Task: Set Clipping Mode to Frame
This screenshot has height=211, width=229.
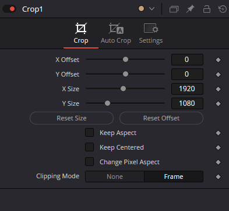Action: click(x=174, y=177)
